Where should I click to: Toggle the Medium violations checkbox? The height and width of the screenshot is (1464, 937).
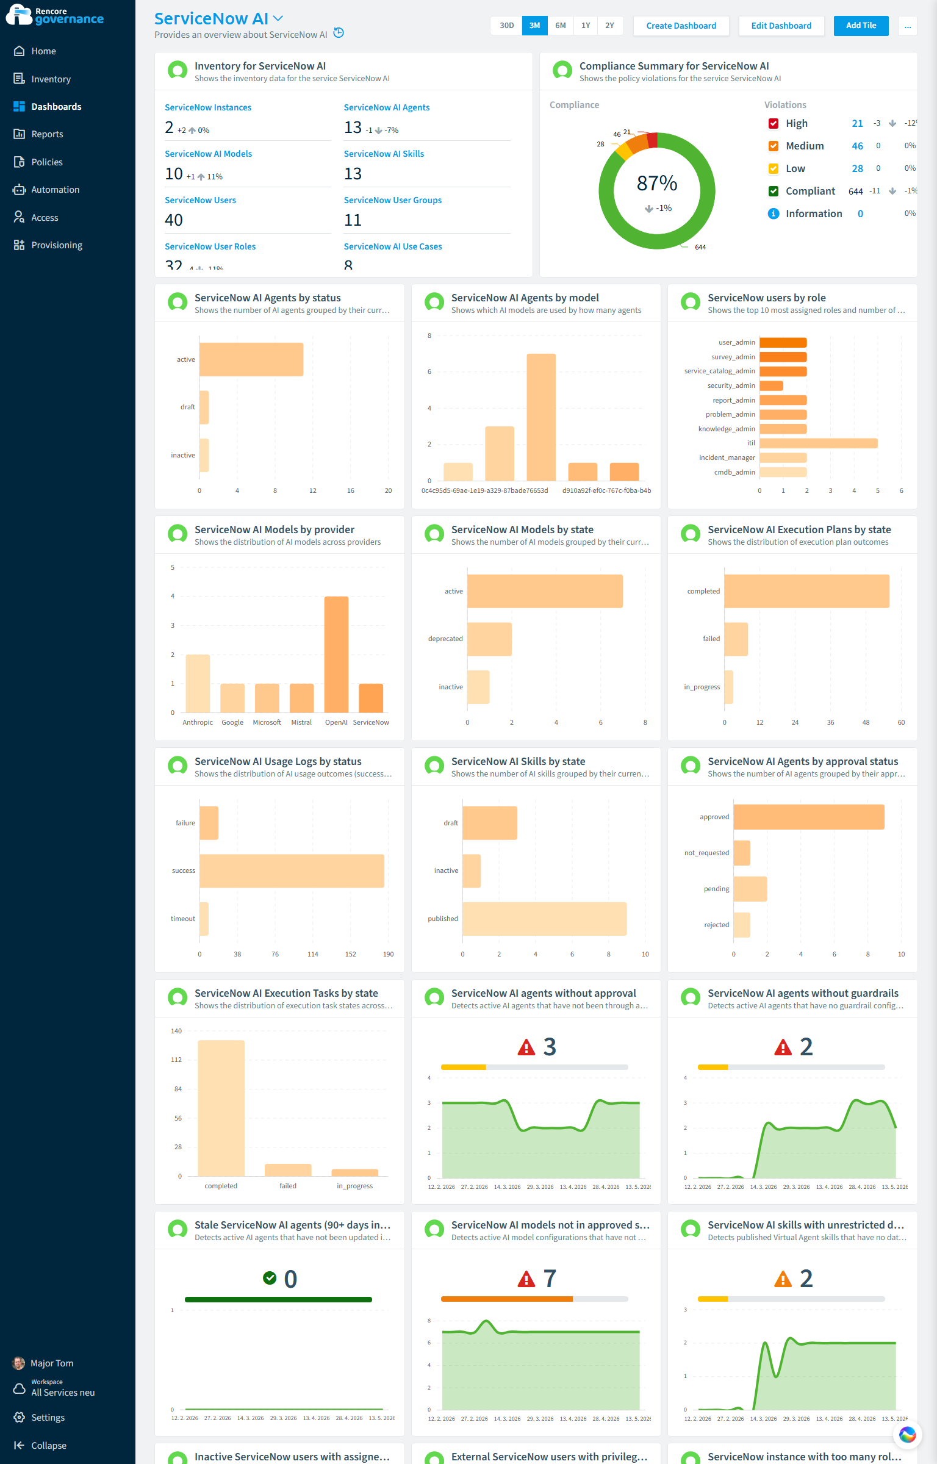click(x=774, y=146)
